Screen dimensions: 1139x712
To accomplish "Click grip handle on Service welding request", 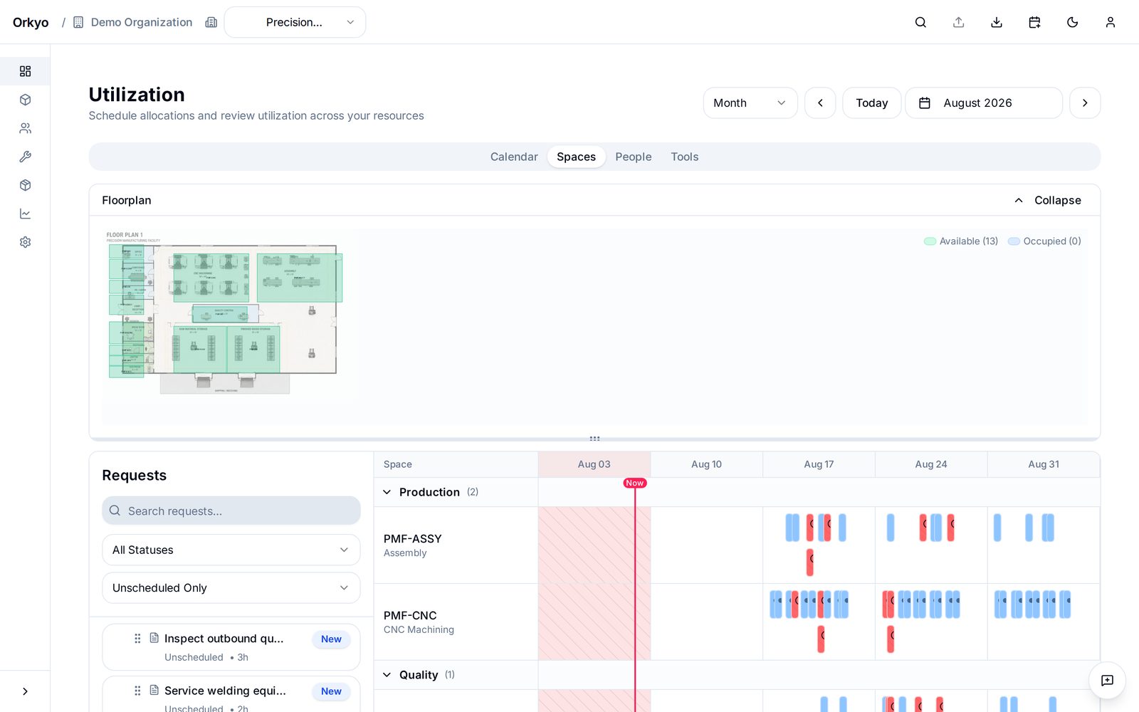I will pyautogui.click(x=137, y=691).
